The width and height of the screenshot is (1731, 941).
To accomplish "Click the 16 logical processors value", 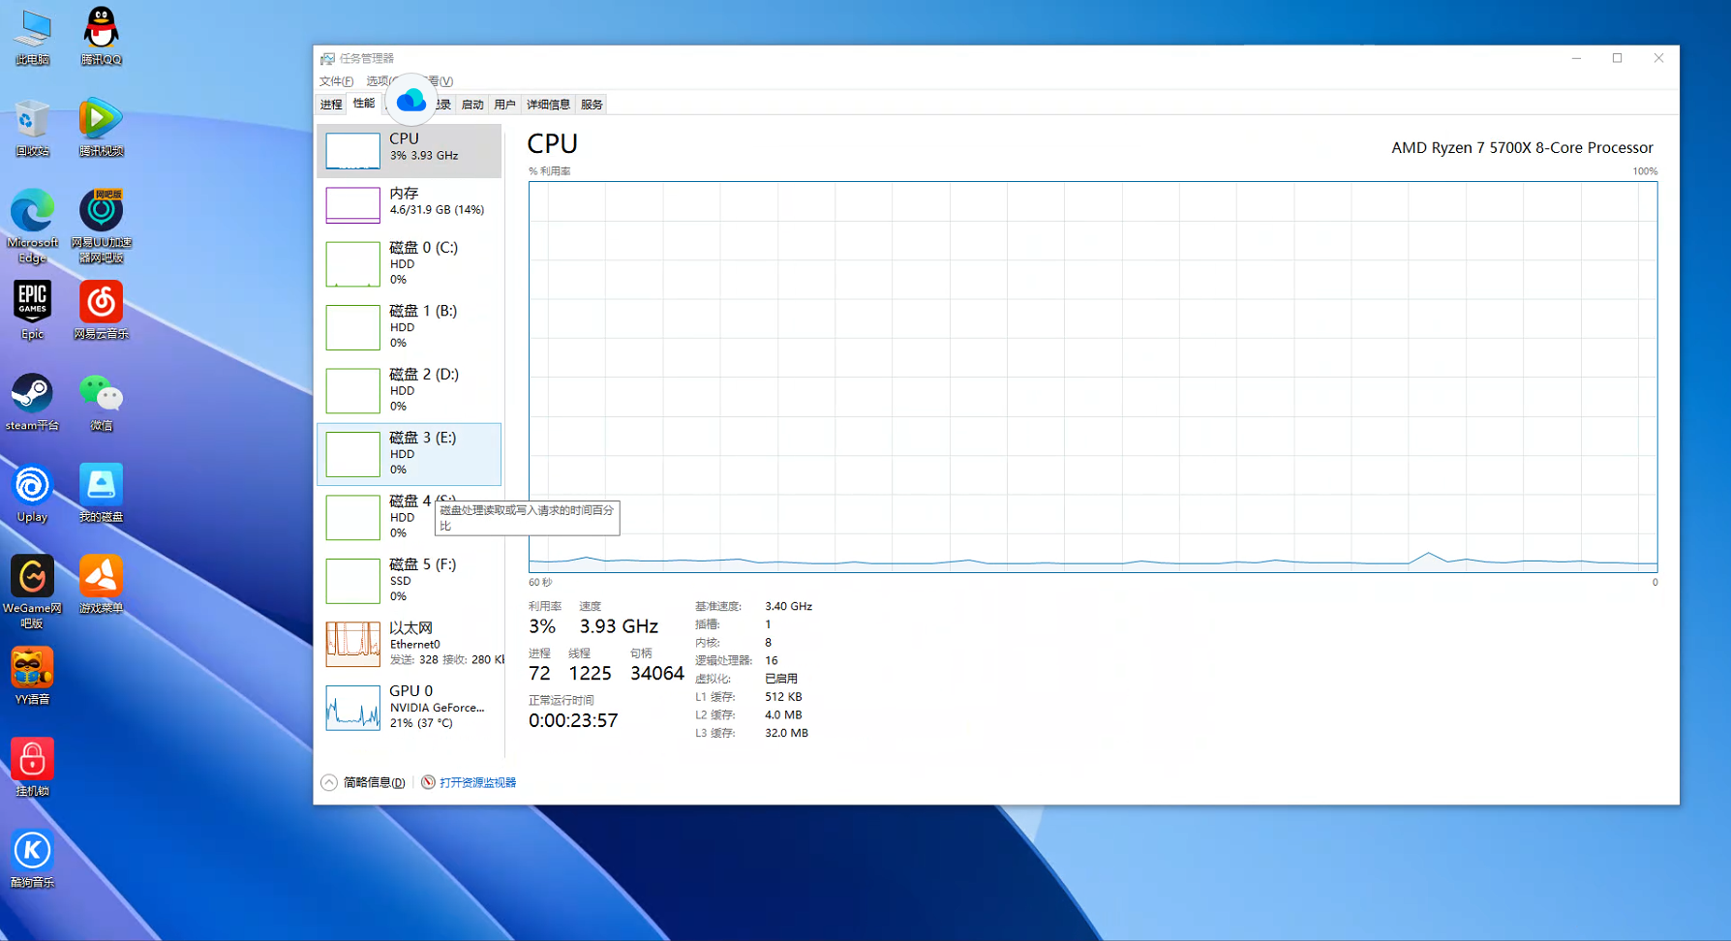I will tap(772, 660).
